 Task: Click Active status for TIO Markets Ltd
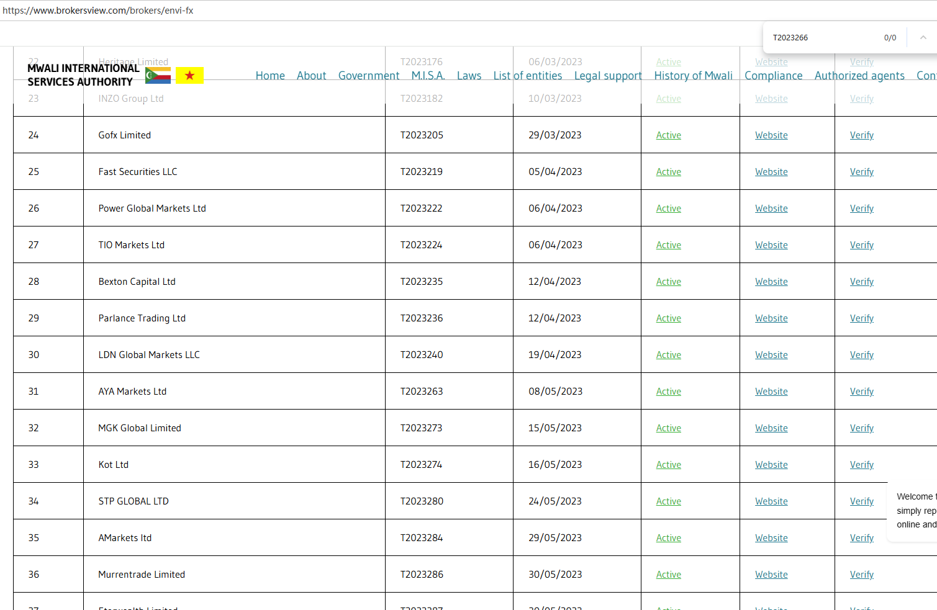(668, 245)
